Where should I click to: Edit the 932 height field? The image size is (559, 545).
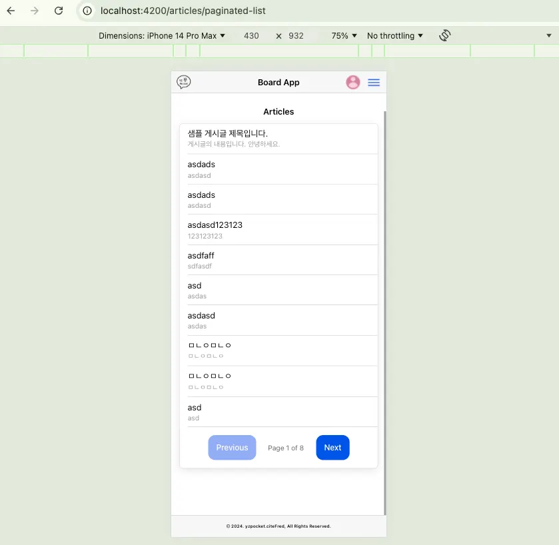296,35
